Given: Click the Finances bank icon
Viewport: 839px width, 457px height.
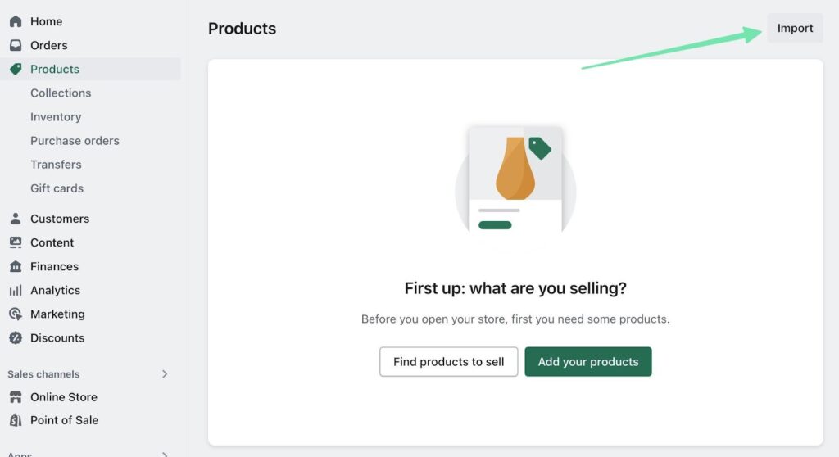Looking at the screenshot, I should pos(16,266).
